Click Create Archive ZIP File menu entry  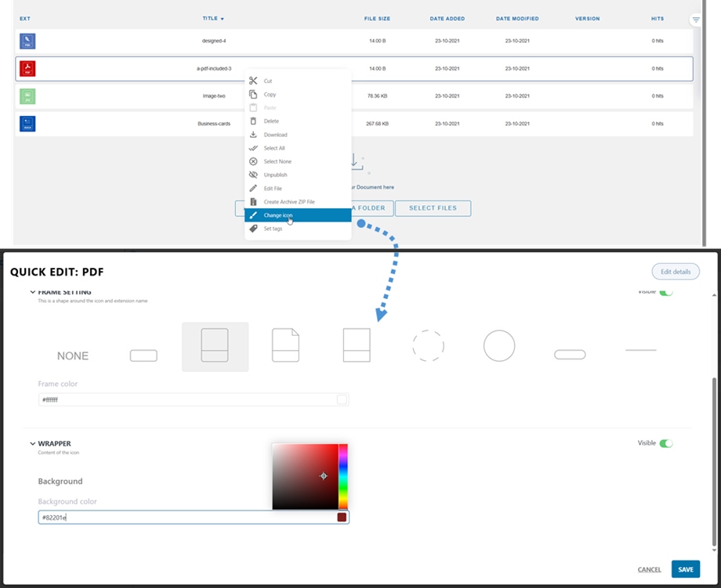pos(289,202)
